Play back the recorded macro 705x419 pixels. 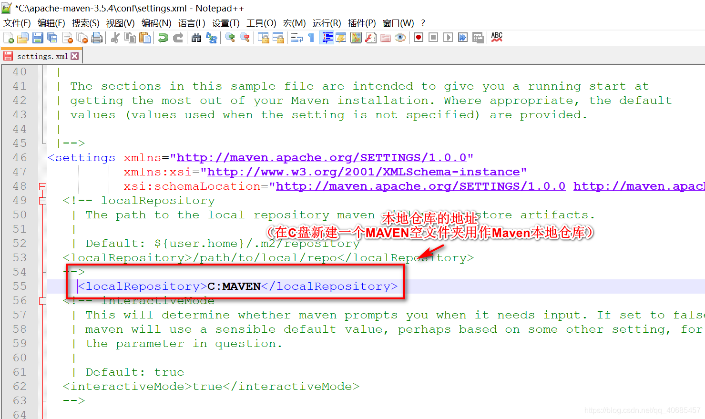click(448, 38)
